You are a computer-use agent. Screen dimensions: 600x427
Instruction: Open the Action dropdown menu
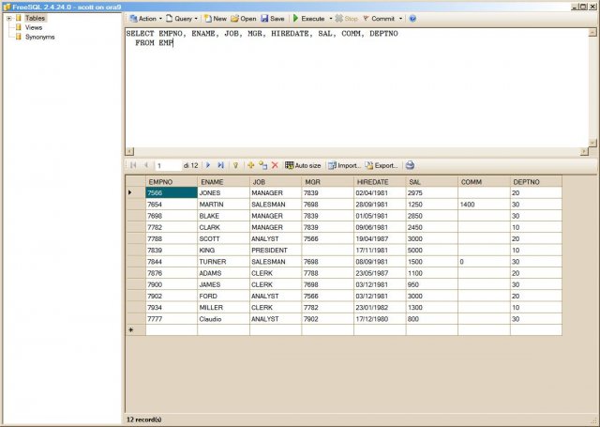146,18
